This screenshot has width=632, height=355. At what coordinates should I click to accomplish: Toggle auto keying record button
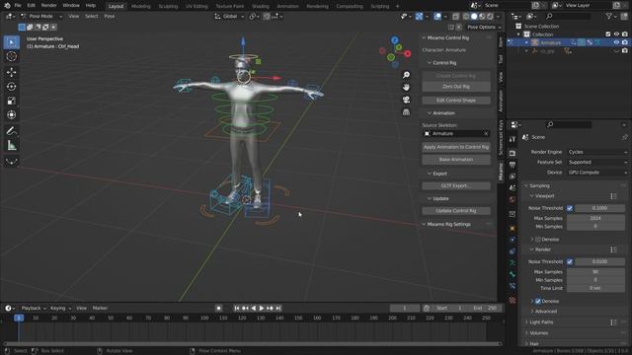(x=218, y=309)
